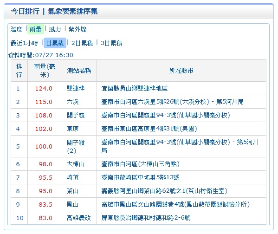Click the 所在縣市 column header

tap(181, 71)
